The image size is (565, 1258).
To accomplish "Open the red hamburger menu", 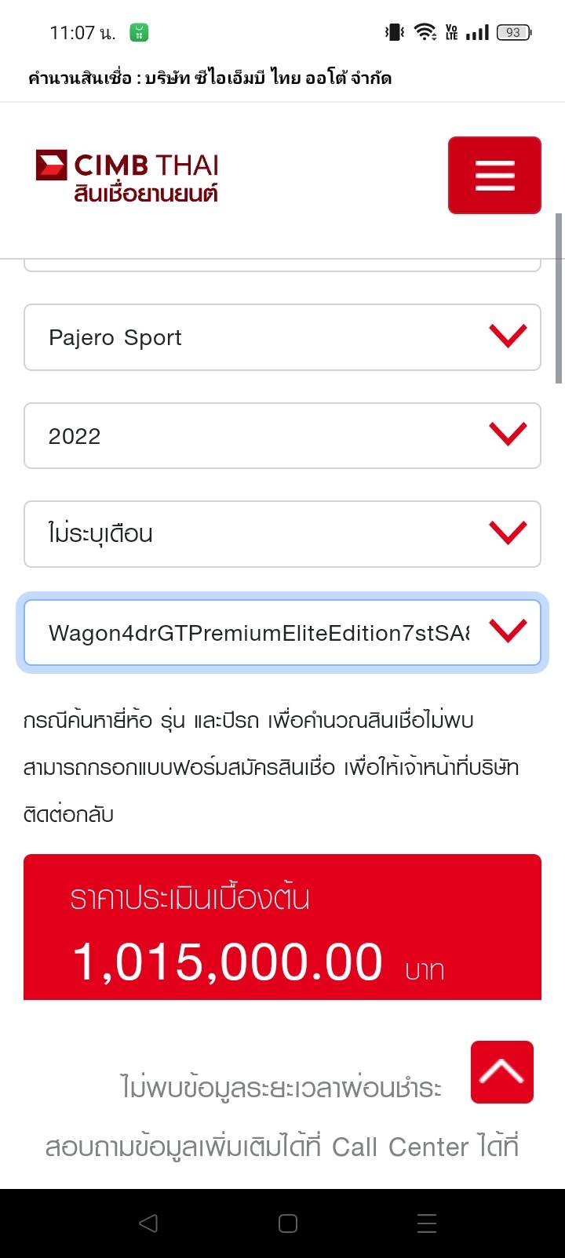I will coord(494,175).
